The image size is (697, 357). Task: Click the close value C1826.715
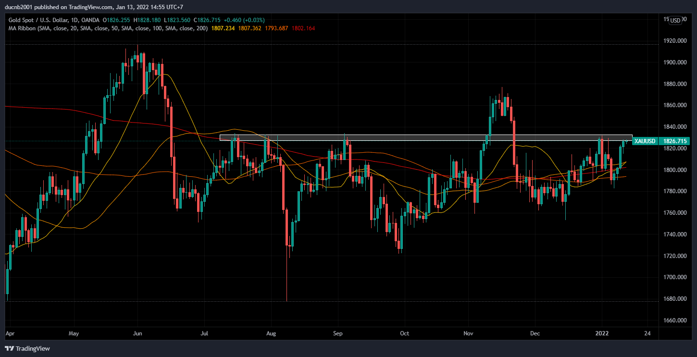[x=208, y=20]
